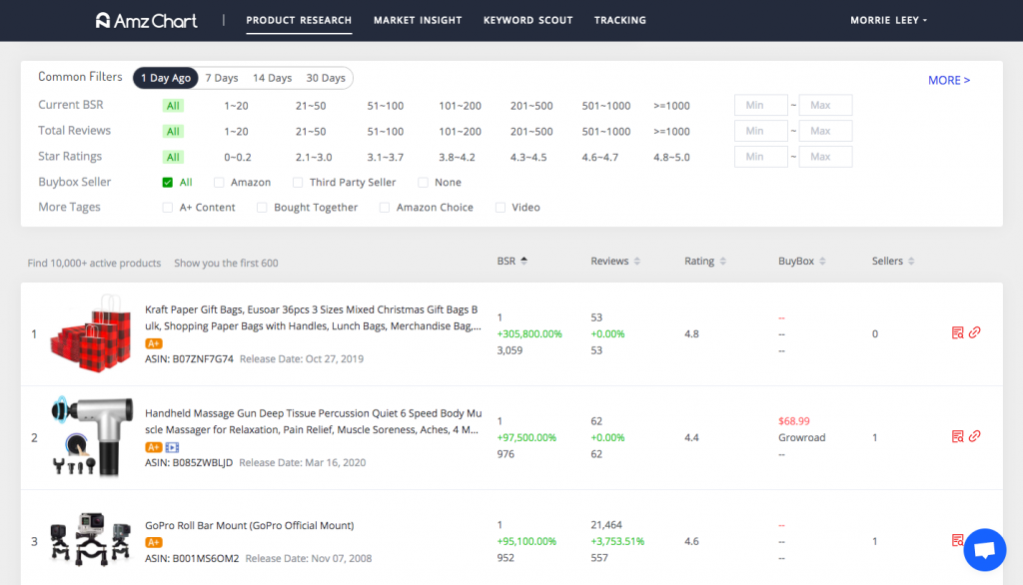Click Star Ratings Min input field
The height and width of the screenshot is (585, 1023).
click(760, 157)
